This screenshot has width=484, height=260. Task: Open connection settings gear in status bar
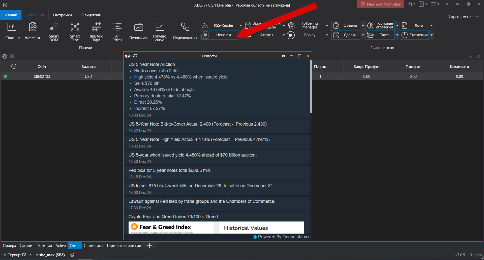pyautogui.click(x=72, y=255)
